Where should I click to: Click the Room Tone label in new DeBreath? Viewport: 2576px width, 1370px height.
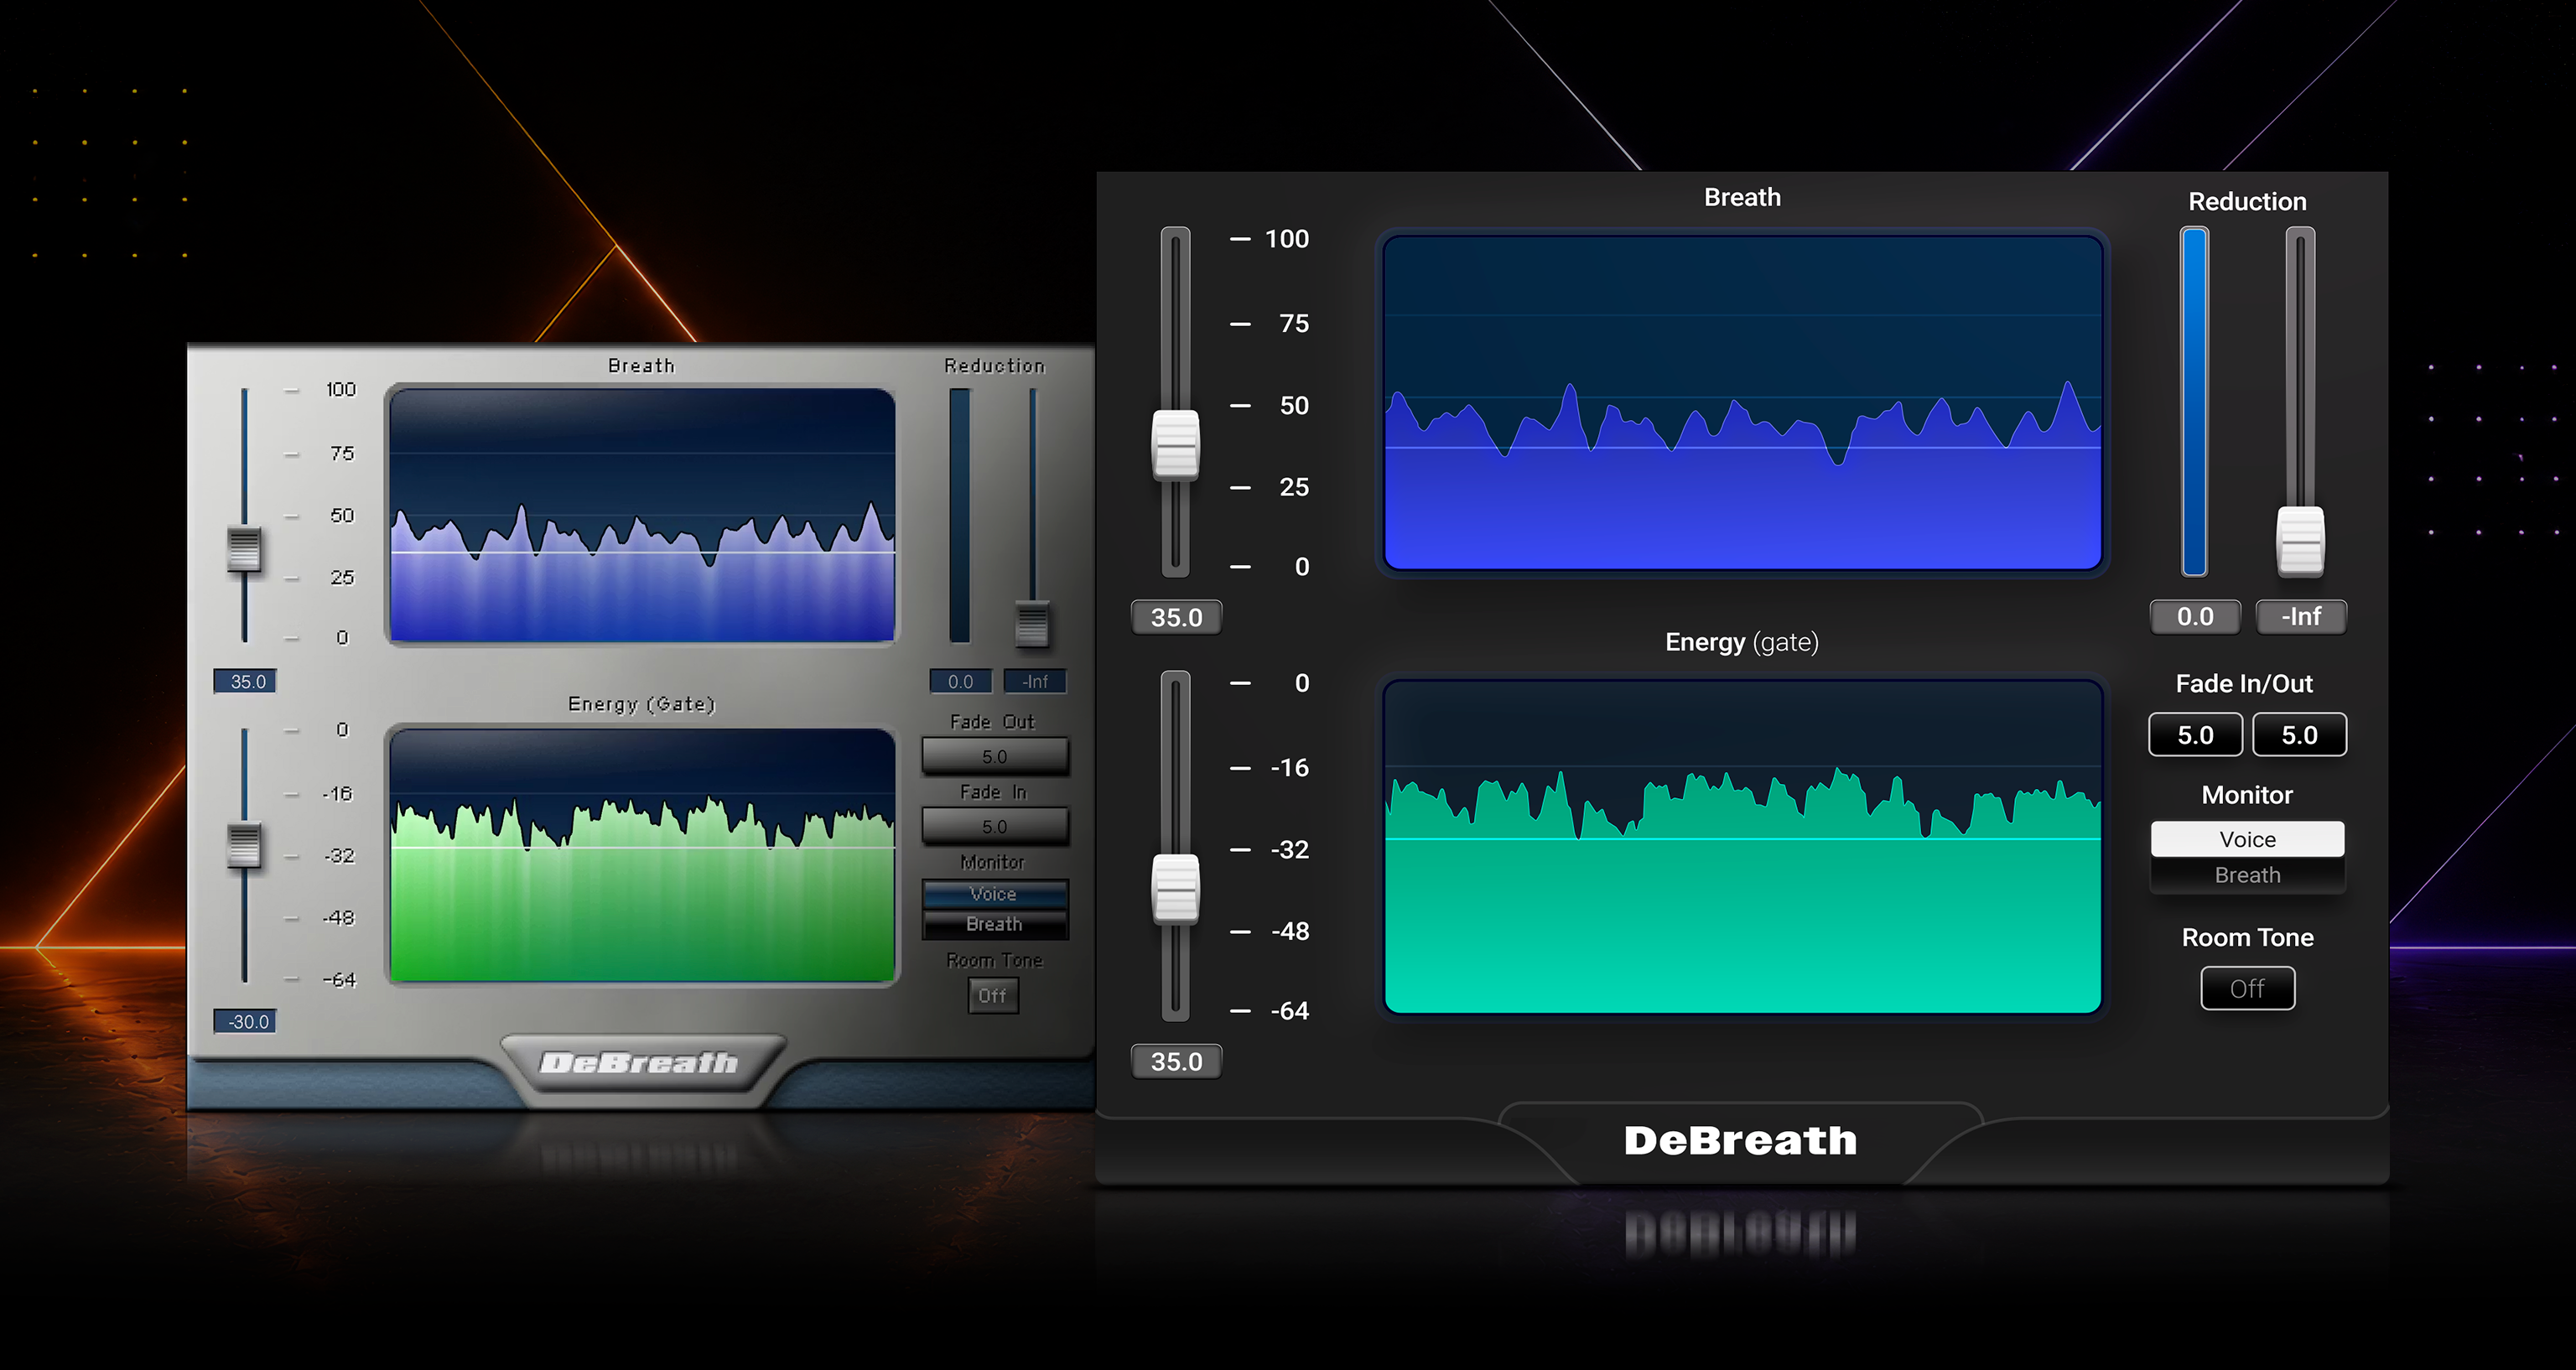coord(2247,938)
